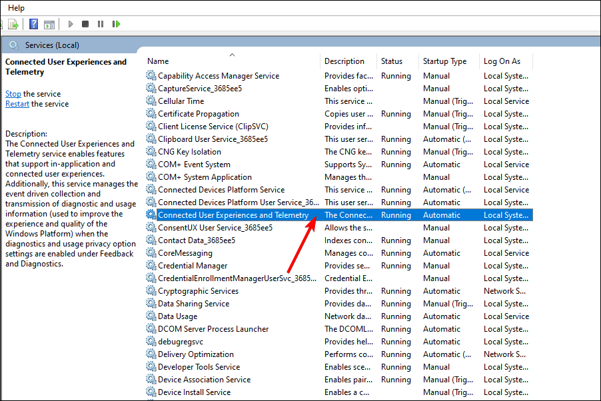The width and height of the screenshot is (601, 401).
Task: Click the Export List toolbar icon
Action: 13,24
